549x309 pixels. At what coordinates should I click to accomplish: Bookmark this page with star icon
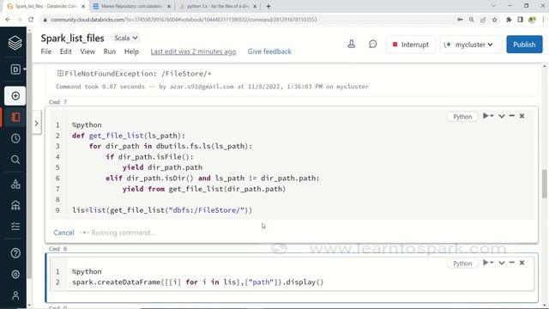click(494, 20)
